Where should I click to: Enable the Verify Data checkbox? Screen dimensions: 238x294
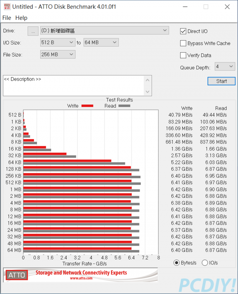183,55
